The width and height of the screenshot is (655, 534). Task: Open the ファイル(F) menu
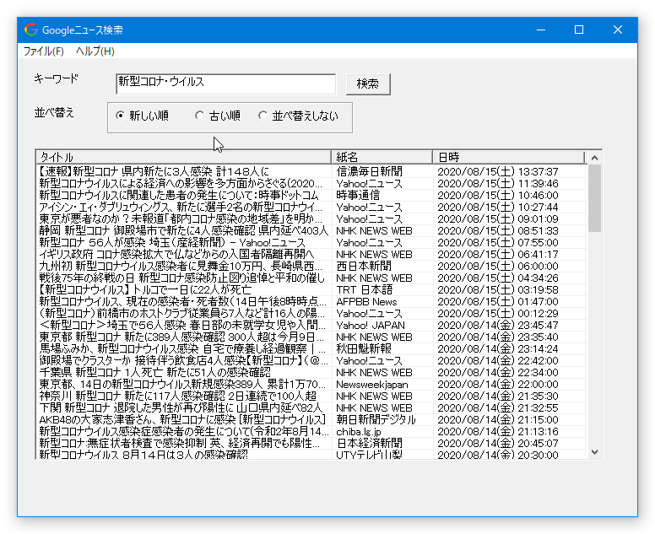43,51
